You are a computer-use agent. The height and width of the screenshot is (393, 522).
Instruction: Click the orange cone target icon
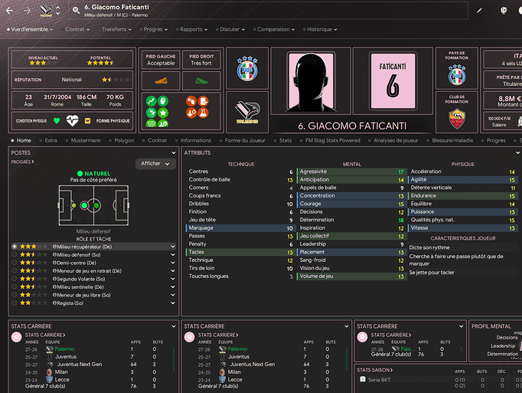pos(191,113)
